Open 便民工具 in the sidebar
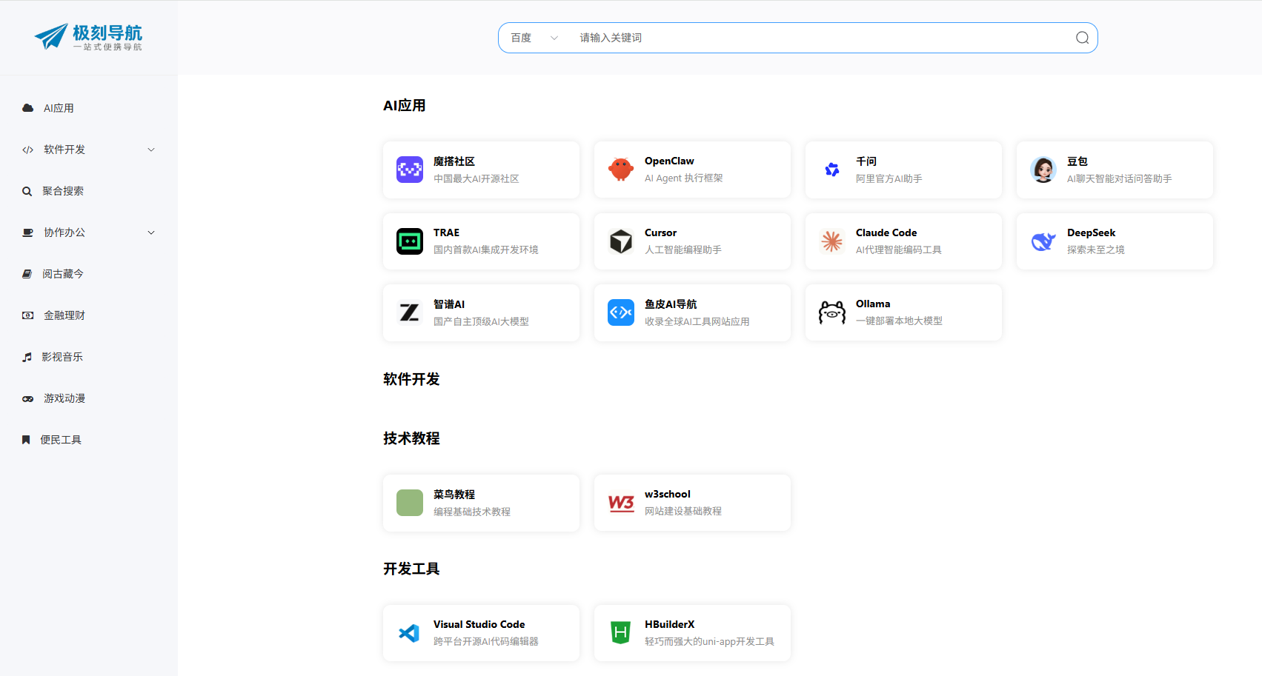1262x676 pixels. tap(61, 440)
